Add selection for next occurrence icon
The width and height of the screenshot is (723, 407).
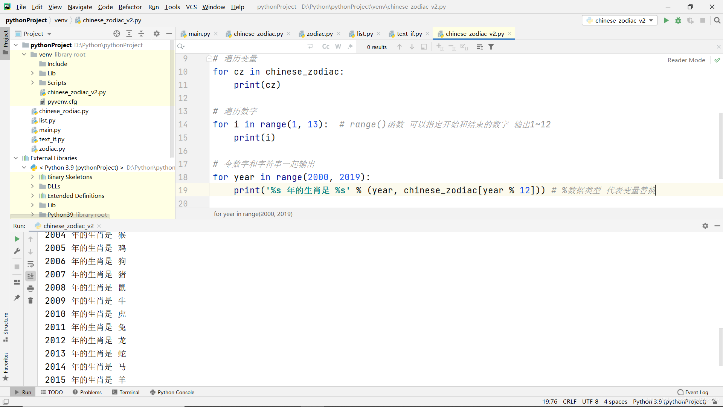tap(440, 47)
